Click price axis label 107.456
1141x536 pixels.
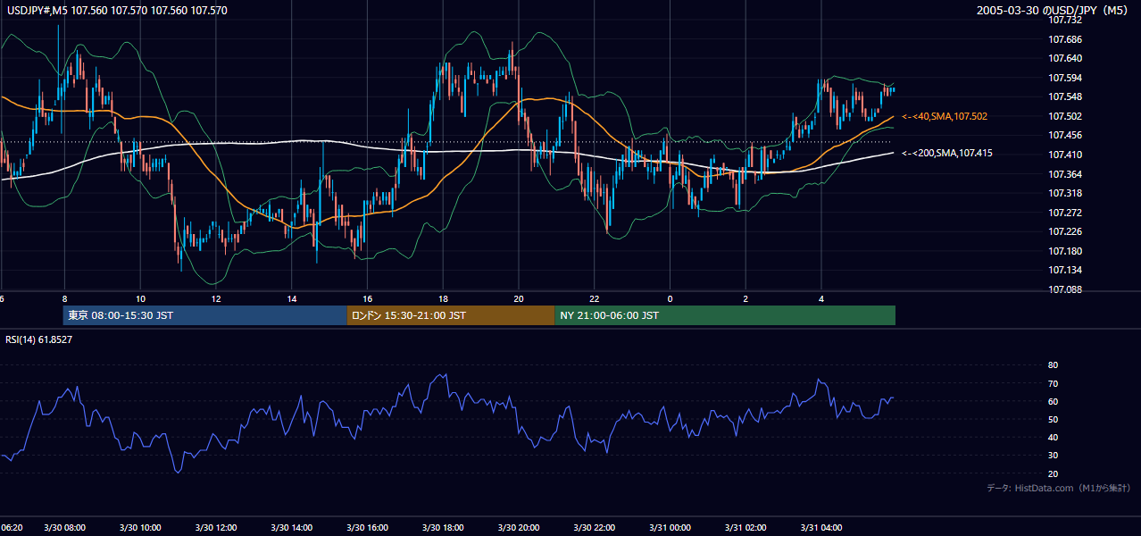click(1065, 135)
